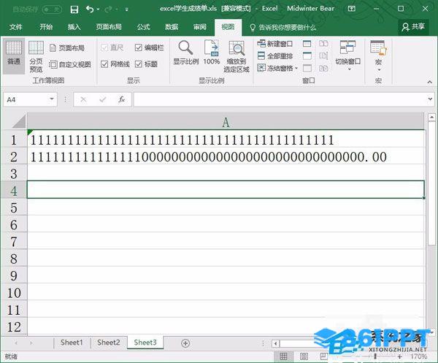This screenshot has width=438, height=363.
Task: Open the Name Box dropdown arrow
Action: pyautogui.click(x=52, y=99)
